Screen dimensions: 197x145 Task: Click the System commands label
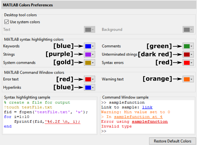(x=19, y=63)
